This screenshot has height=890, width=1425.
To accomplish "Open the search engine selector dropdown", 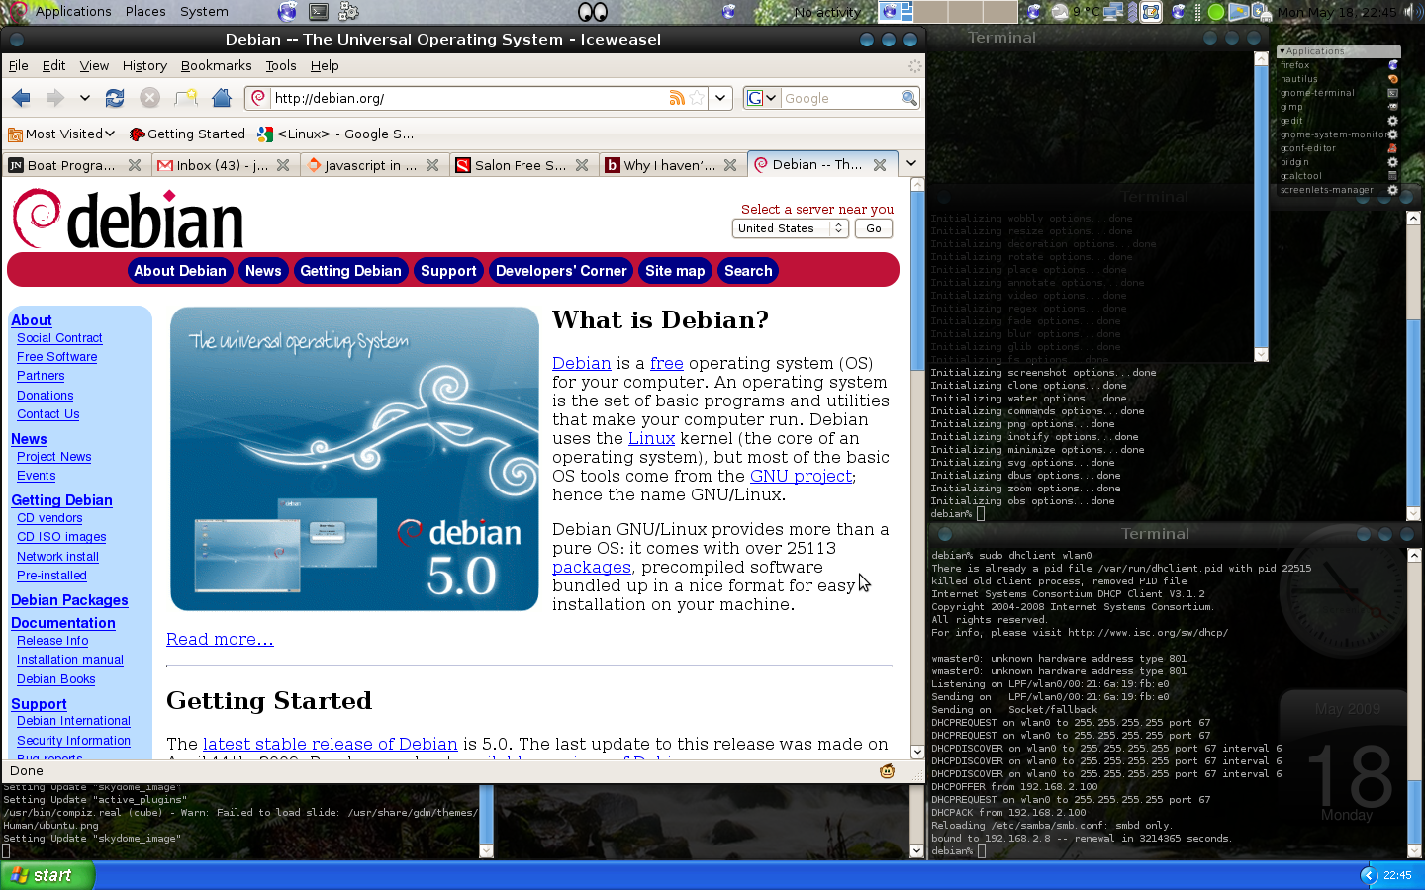I will [761, 98].
